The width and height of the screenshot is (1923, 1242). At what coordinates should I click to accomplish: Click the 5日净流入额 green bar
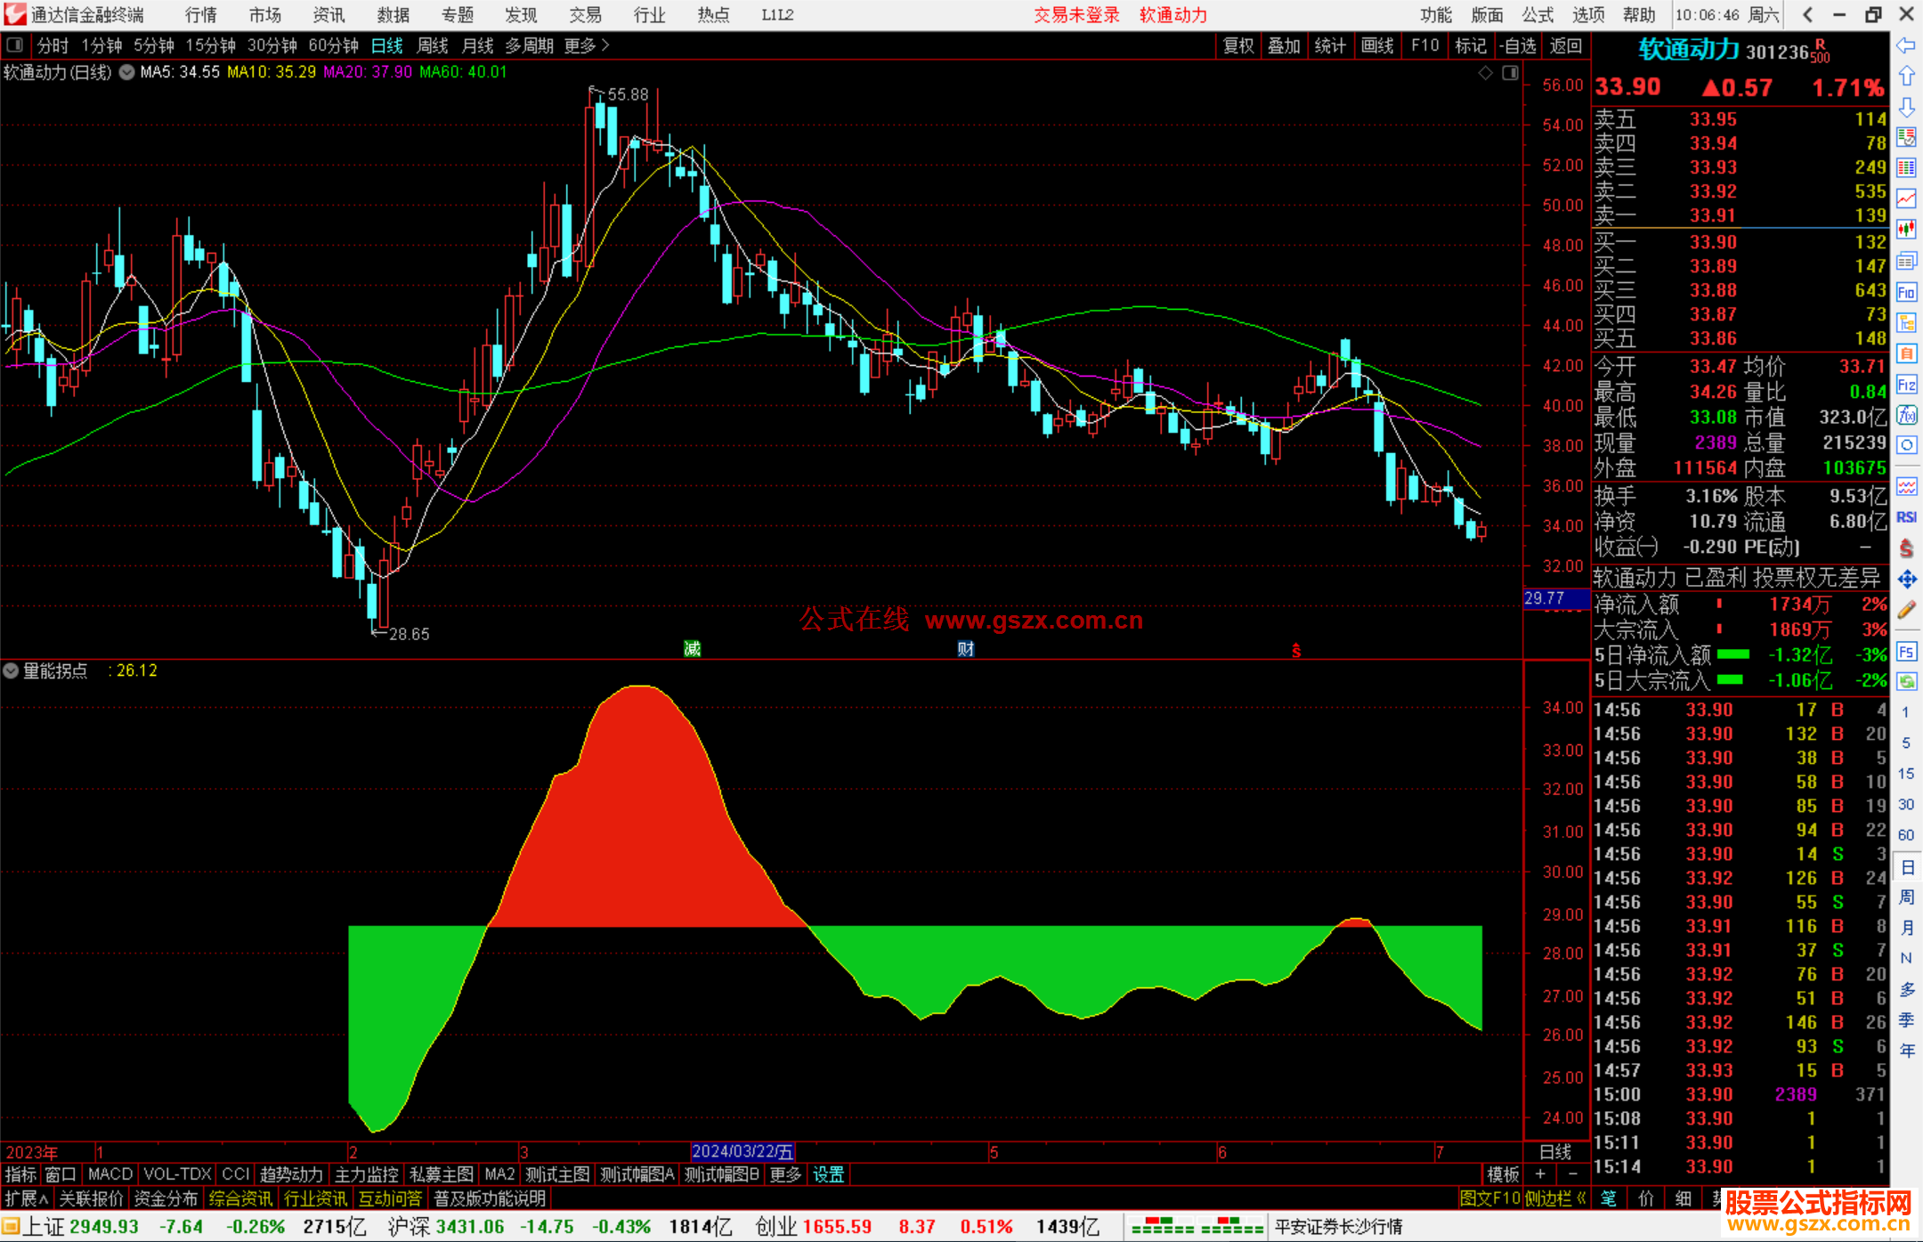[x=1732, y=655]
